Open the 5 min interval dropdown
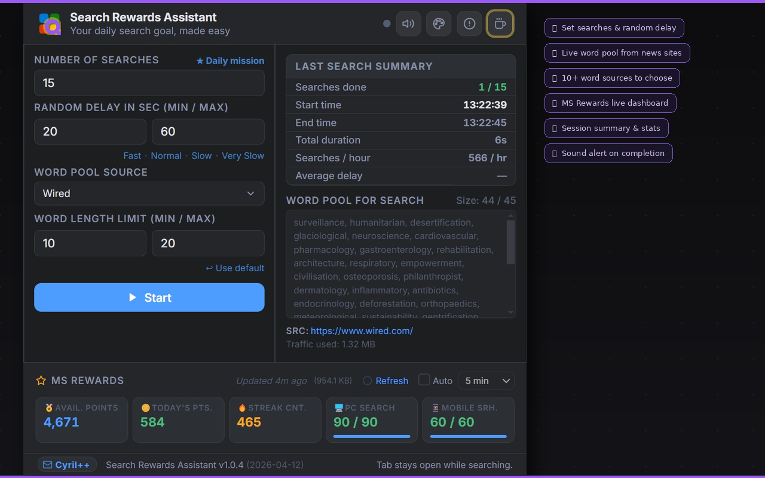This screenshot has width=765, height=478. [486, 381]
